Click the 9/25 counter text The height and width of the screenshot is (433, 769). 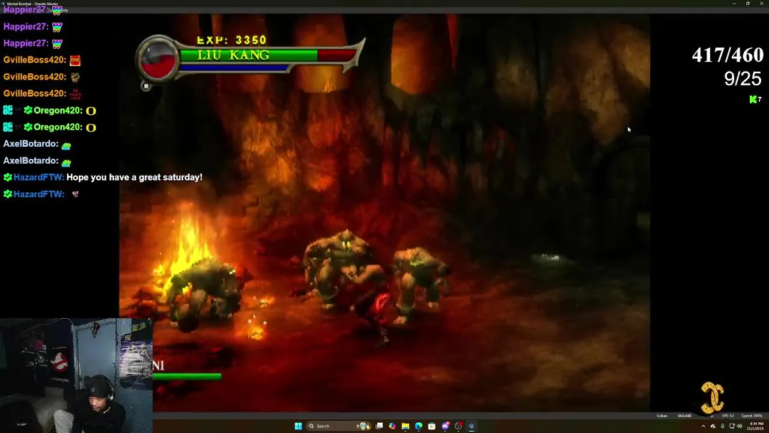pyautogui.click(x=743, y=78)
